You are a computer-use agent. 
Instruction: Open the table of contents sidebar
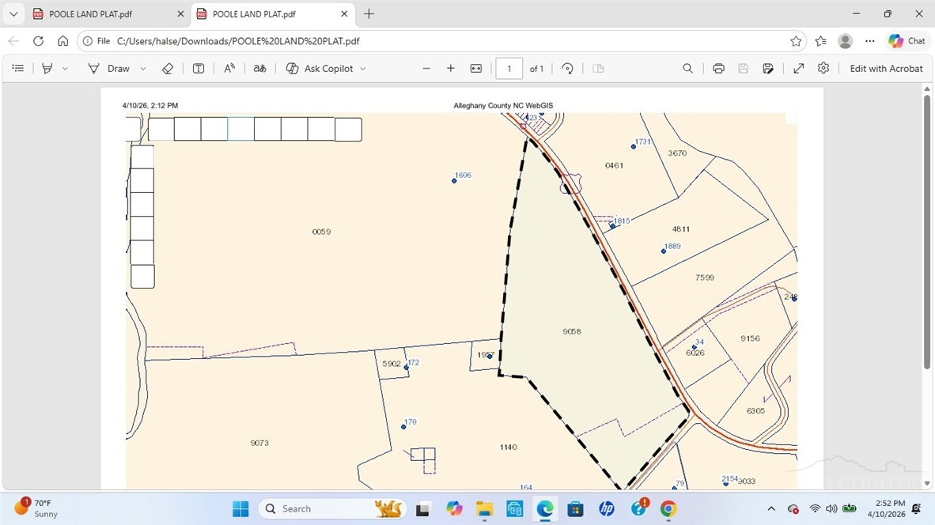click(x=18, y=69)
